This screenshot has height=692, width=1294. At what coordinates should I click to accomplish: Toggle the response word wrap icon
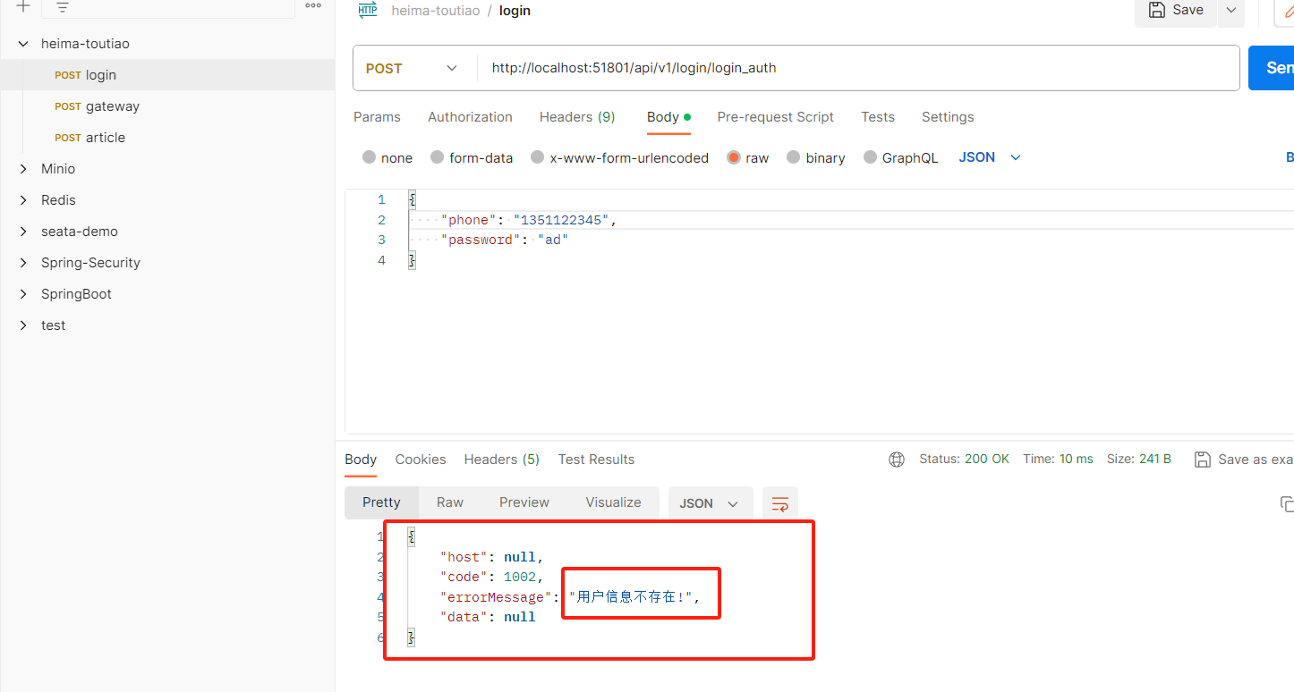(780, 503)
